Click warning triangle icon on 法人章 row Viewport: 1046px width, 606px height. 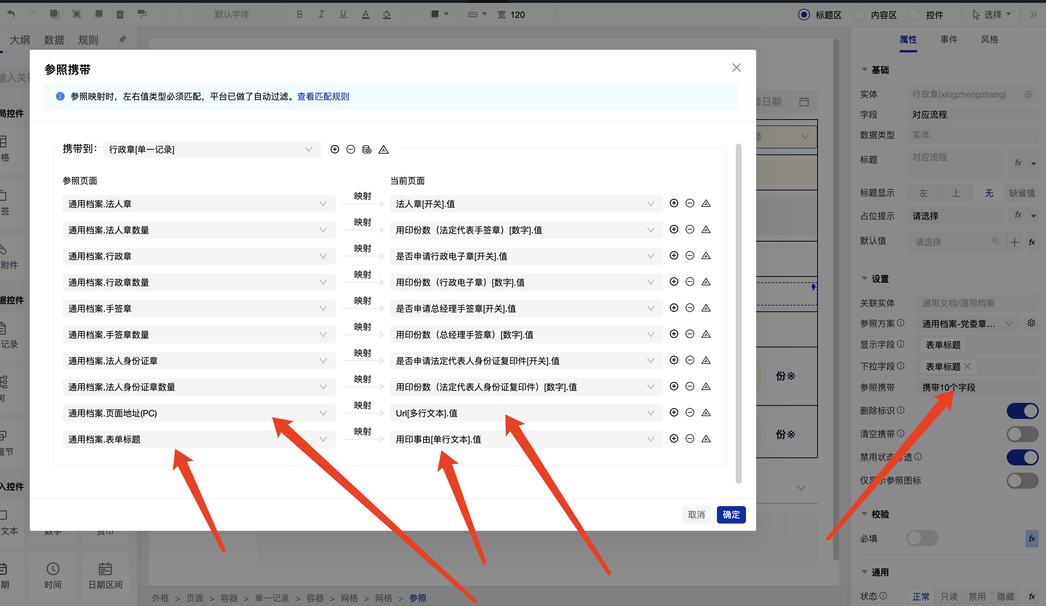(706, 203)
